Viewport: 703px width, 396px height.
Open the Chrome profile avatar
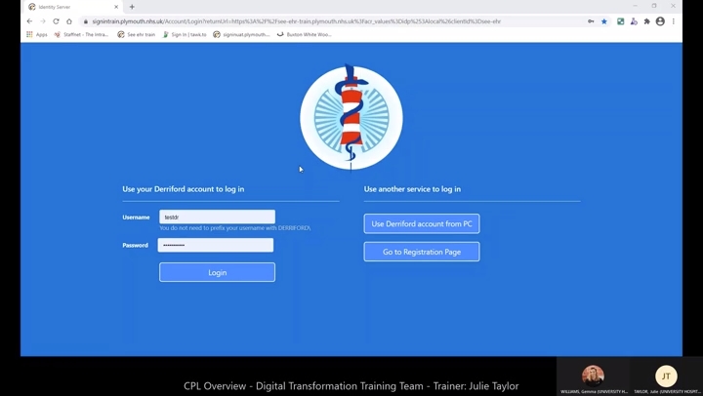click(660, 21)
